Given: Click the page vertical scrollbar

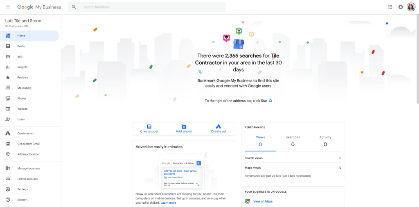Looking at the screenshot, I should [x=417, y=59].
